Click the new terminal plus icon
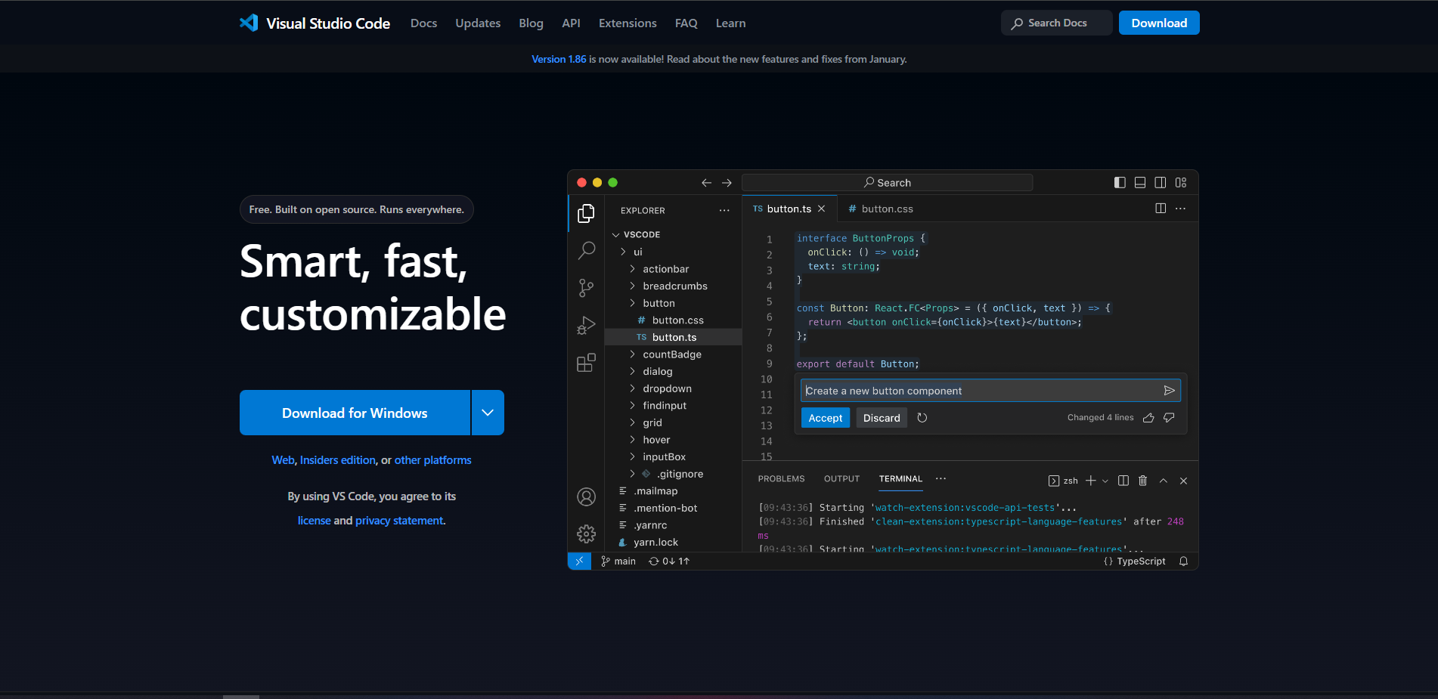The height and width of the screenshot is (699, 1438). tap(1090, 481)
